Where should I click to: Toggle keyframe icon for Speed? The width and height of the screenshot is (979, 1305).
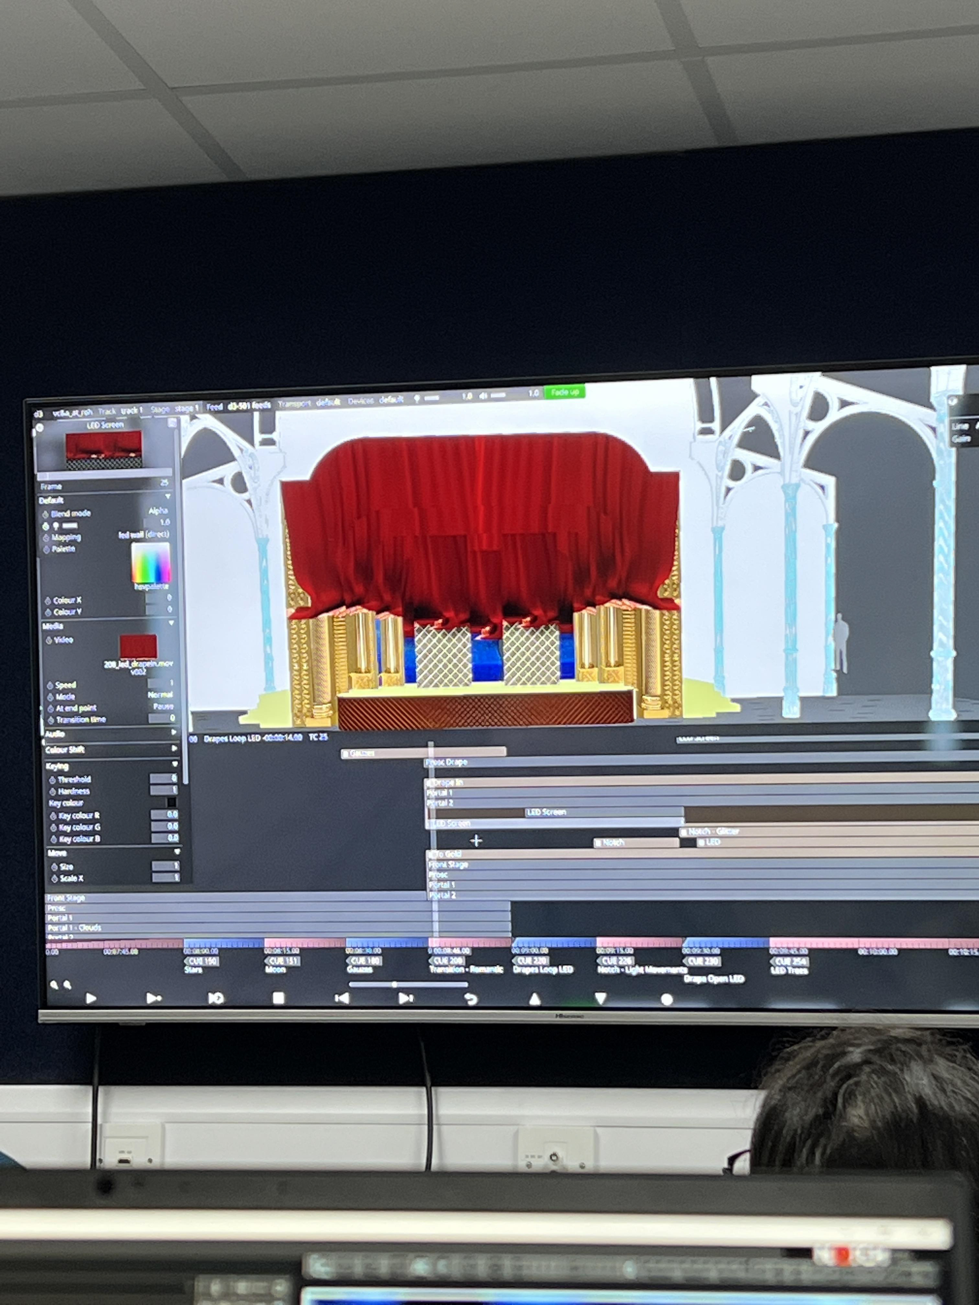(50, 685)
